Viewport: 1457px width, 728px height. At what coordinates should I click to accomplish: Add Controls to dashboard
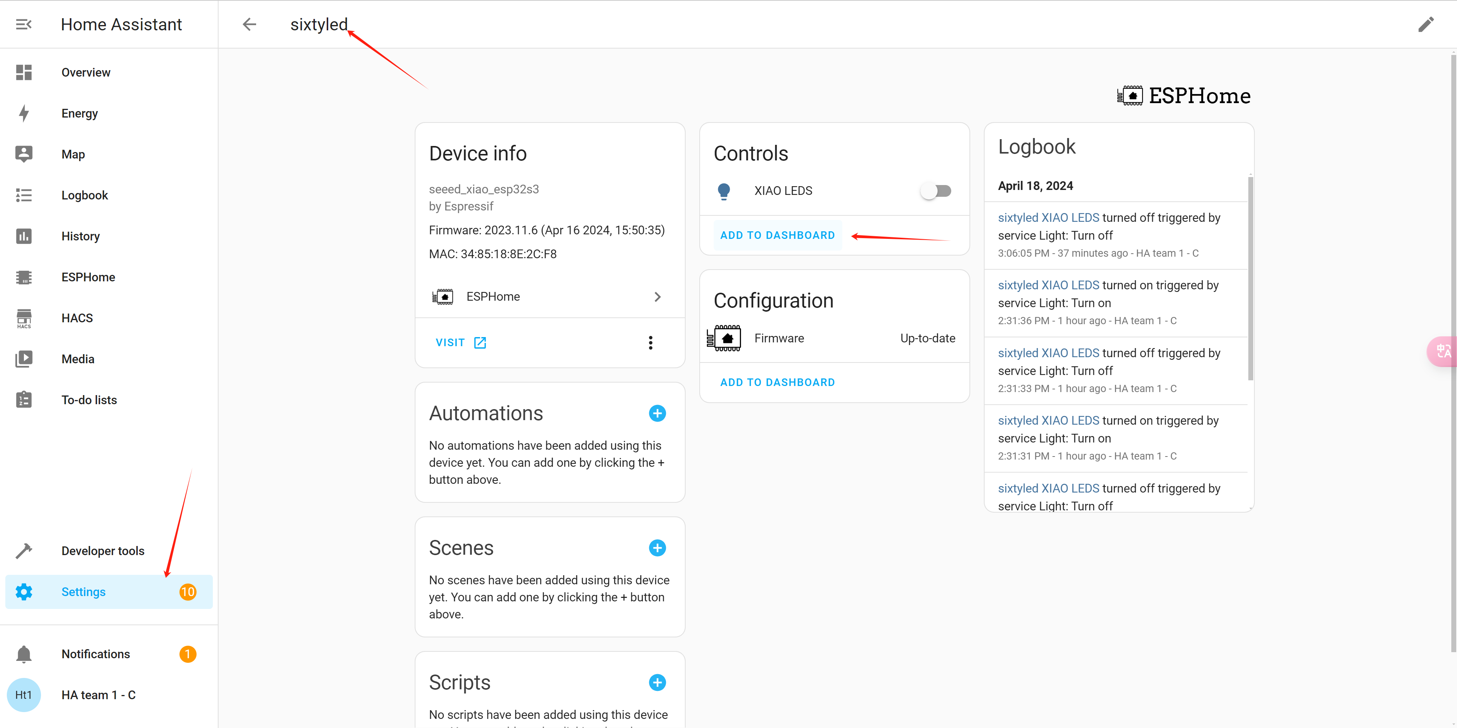[777, 235]
